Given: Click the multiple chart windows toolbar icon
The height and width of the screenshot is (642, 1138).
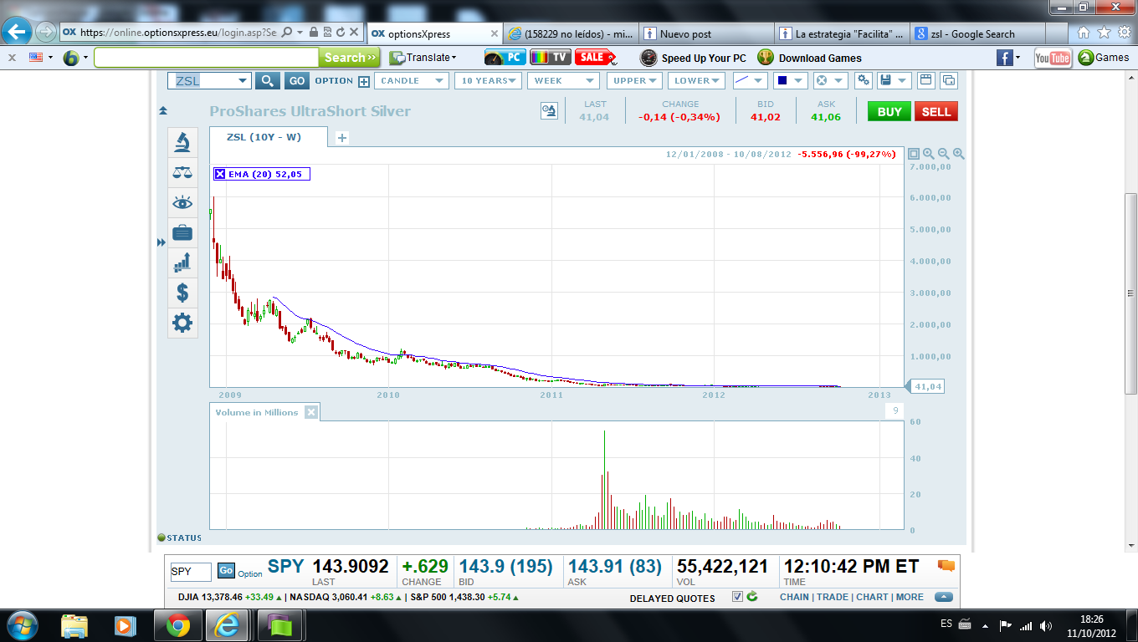Looking at the screenshot, I should coord(948,81).
